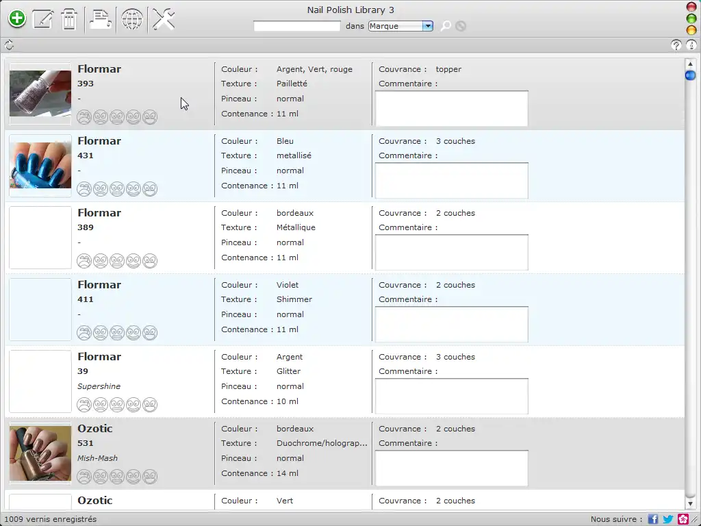Screen dimensions: 701x526
Task: Click the trash delete icon
Action: tap(69, 19)
